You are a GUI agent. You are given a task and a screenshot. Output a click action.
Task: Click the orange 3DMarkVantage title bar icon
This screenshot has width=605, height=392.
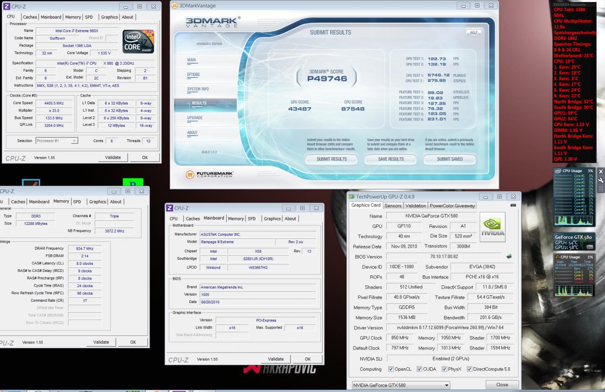coord(175,6)
